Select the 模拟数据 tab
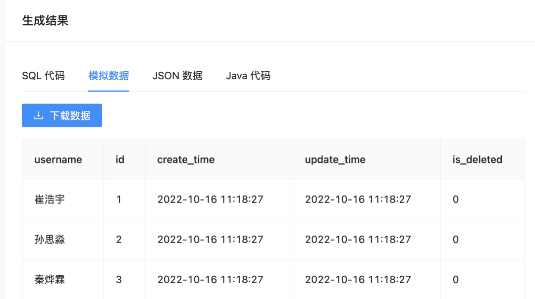This screenshot has height=299, width=535. point(108,76)
